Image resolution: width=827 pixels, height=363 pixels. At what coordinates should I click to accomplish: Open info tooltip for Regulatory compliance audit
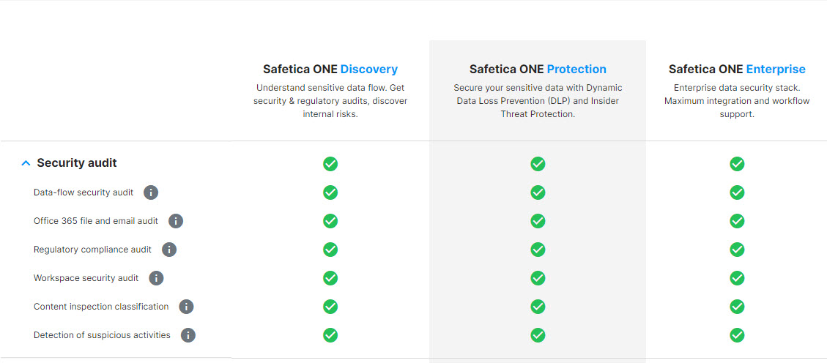pyautogui.click(x=169, y=250)
